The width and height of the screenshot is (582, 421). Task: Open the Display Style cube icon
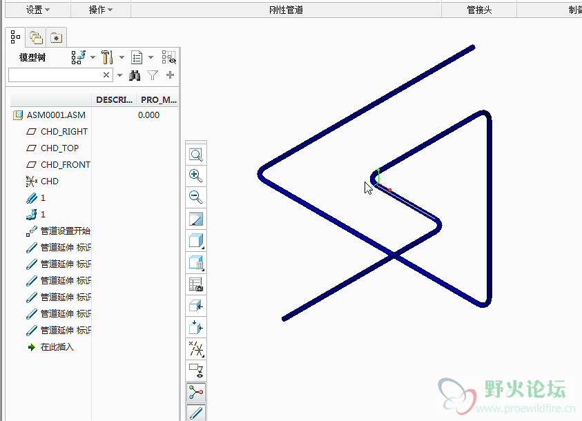click(x=195, y=240)
